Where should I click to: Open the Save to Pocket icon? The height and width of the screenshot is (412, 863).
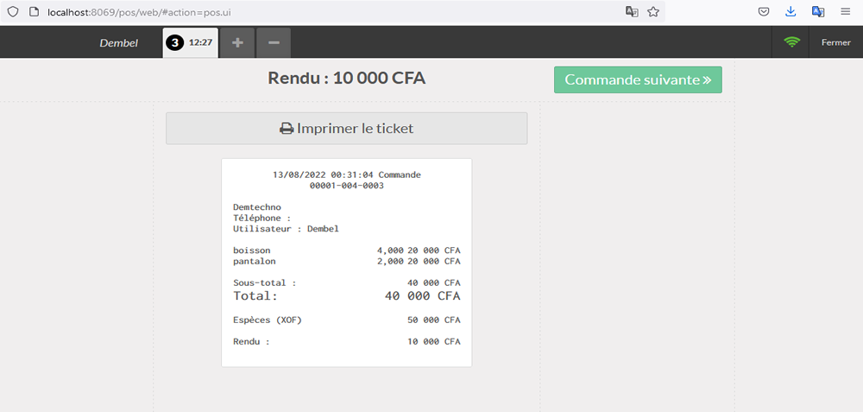coord(764,12)
